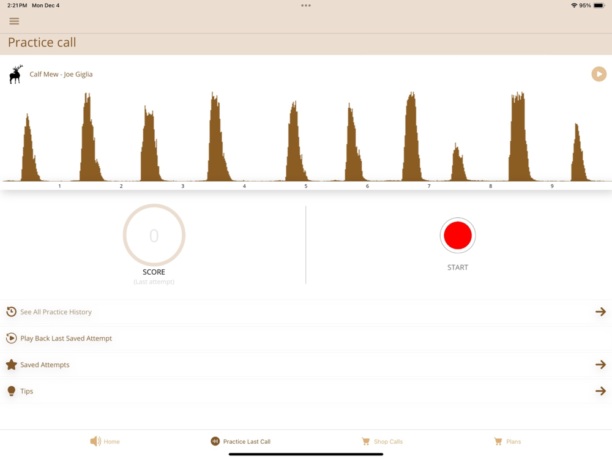Tap the practice history clock icon
The height and width of the screenshot is (459, 612).
pos(11,312)
